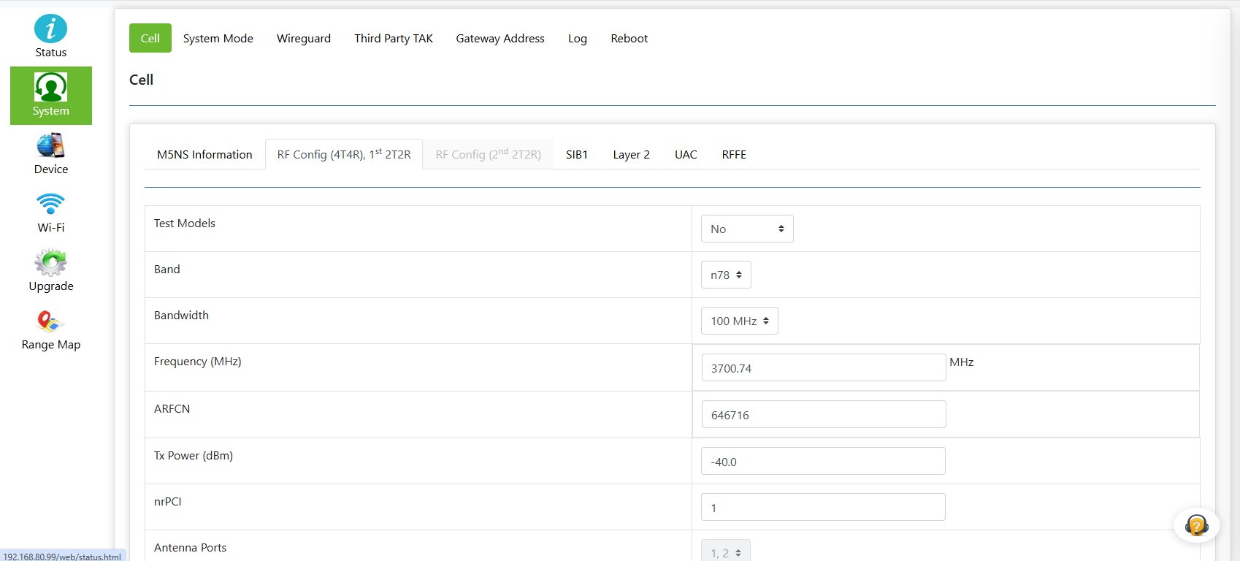Select RF Config (2nd 2T2R) sub-tab

[x=489, y=154]
